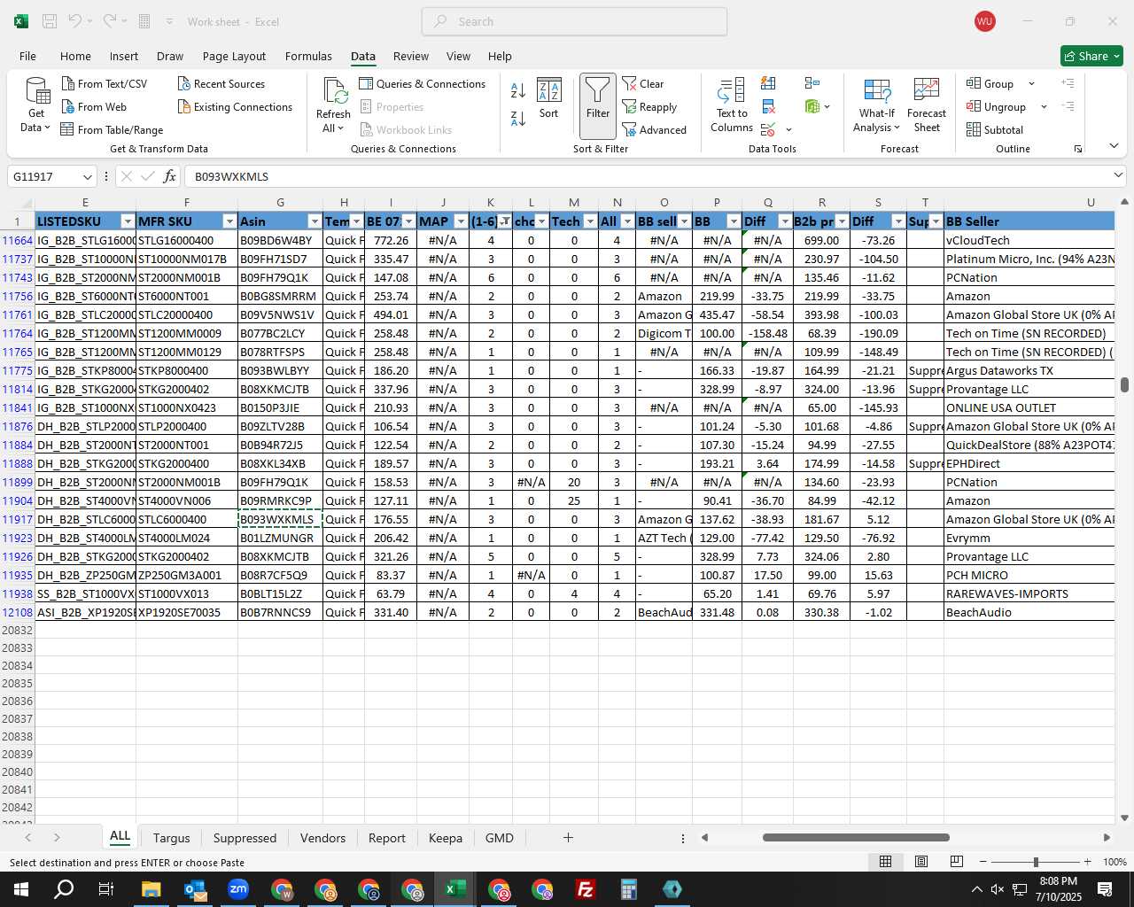The width and height of the screenshot is (1134, 907).
Task: Switch to Page Break Preview
Action: [x=957, y=862]
